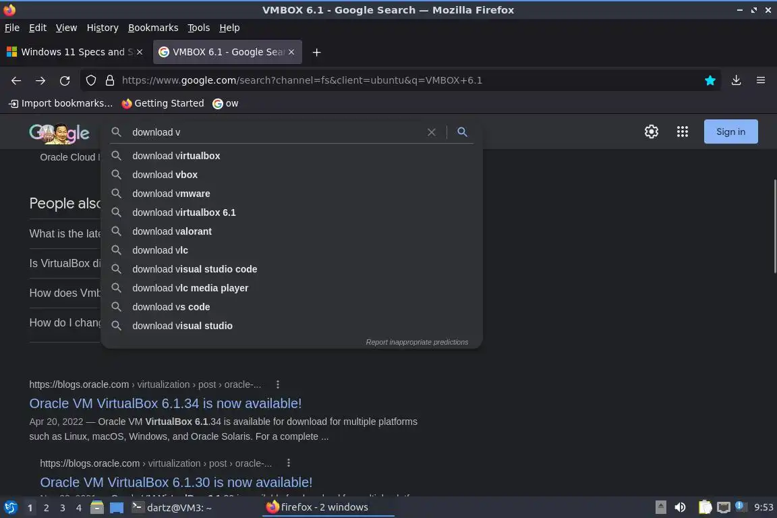Reload the current page
The image size is (777, 518).
coord(65,80)
